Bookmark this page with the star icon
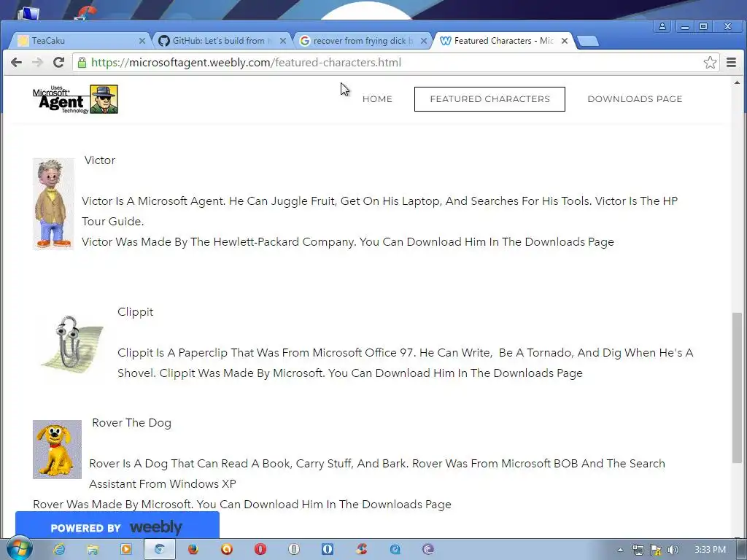This screenshot has width=747, height=560. click(710, 63)
